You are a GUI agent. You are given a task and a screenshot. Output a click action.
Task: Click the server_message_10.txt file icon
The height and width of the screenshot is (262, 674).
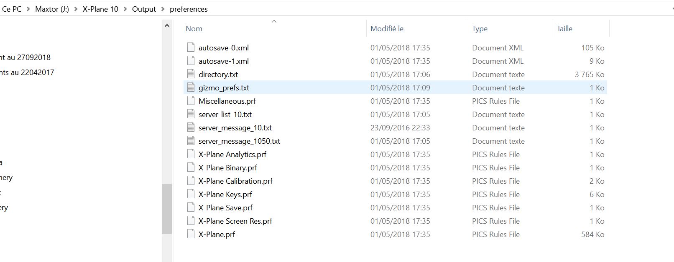191,127
